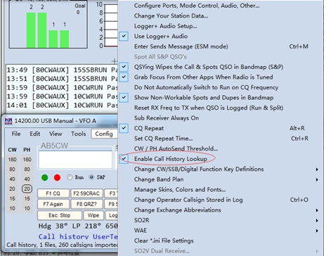This screenshot has width=324, height=256.
Task: Click the Esc: Stop button
Action: (60, 215)
